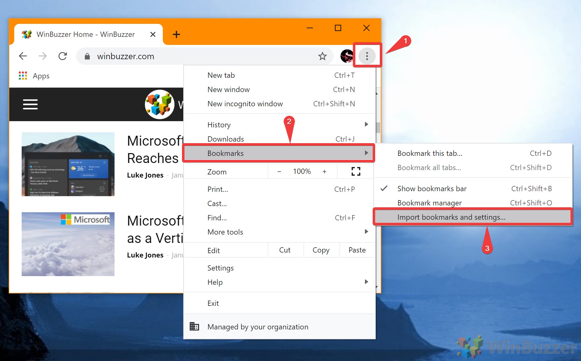Click Luke Jones author on first article
This screenshot has height=361, width=581.
[145, 175]
